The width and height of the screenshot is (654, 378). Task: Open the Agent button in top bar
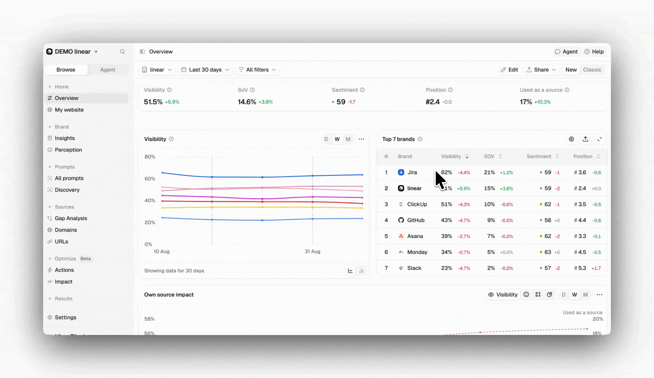[566, 51]
